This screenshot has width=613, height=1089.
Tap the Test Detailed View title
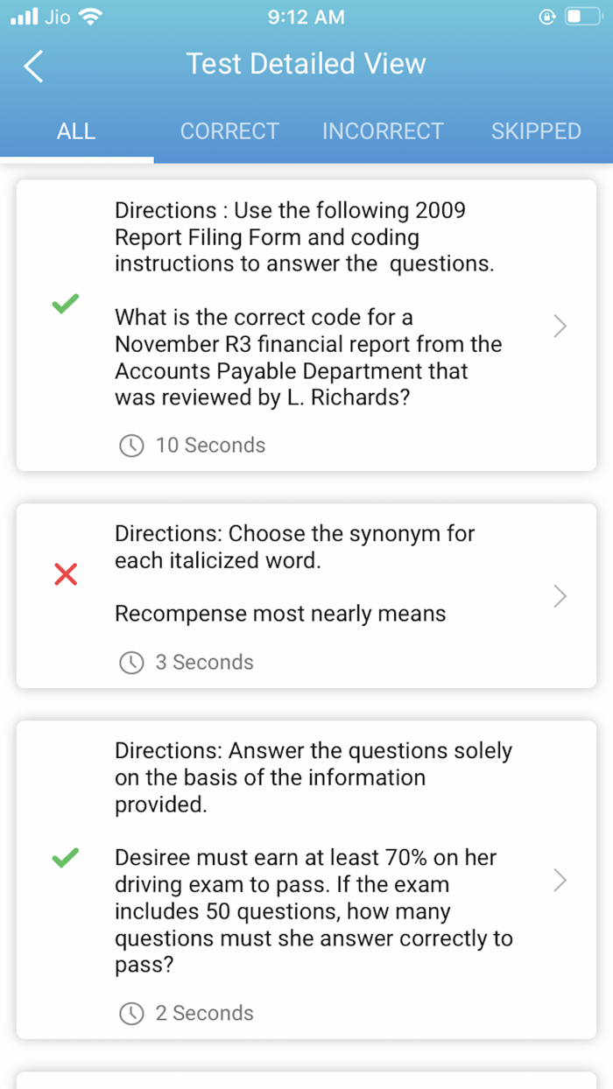pos(306,64)
